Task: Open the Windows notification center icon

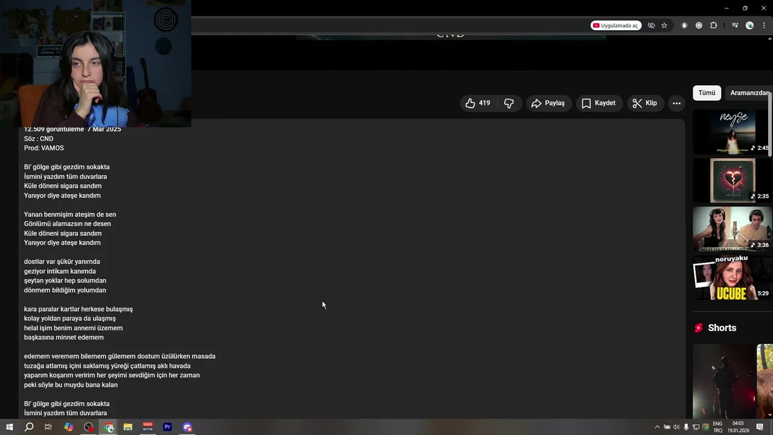Action: pos(760,427)
